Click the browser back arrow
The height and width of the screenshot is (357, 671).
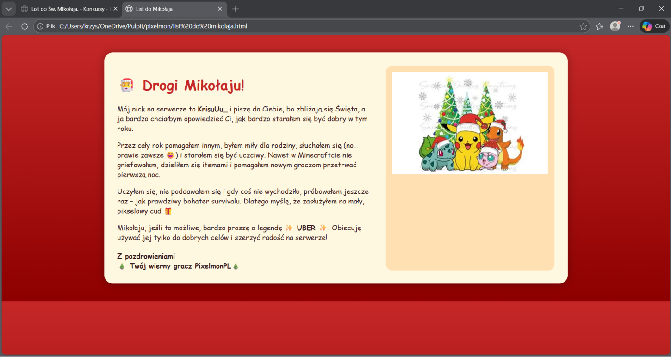pyautogui.click(x=9, y=26)
